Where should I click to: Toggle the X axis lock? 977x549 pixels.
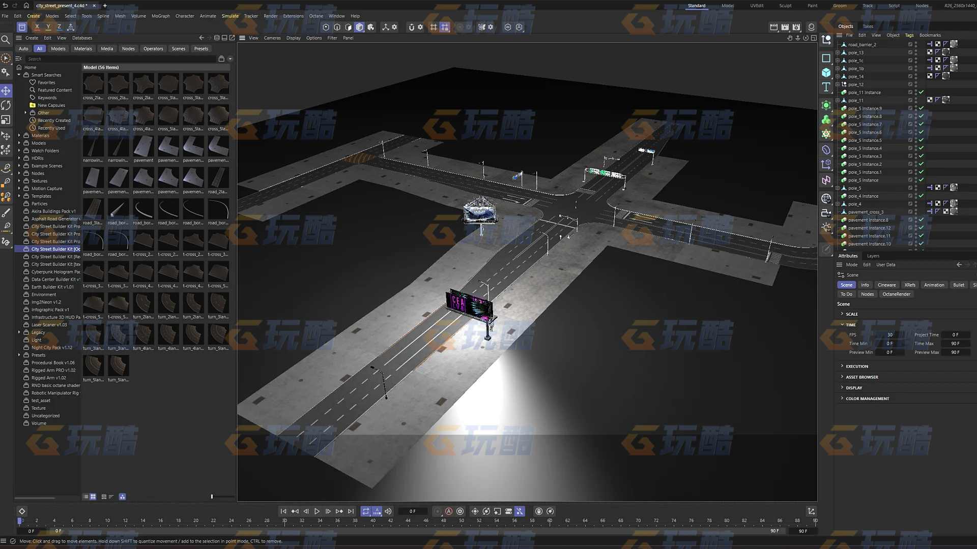37,27
